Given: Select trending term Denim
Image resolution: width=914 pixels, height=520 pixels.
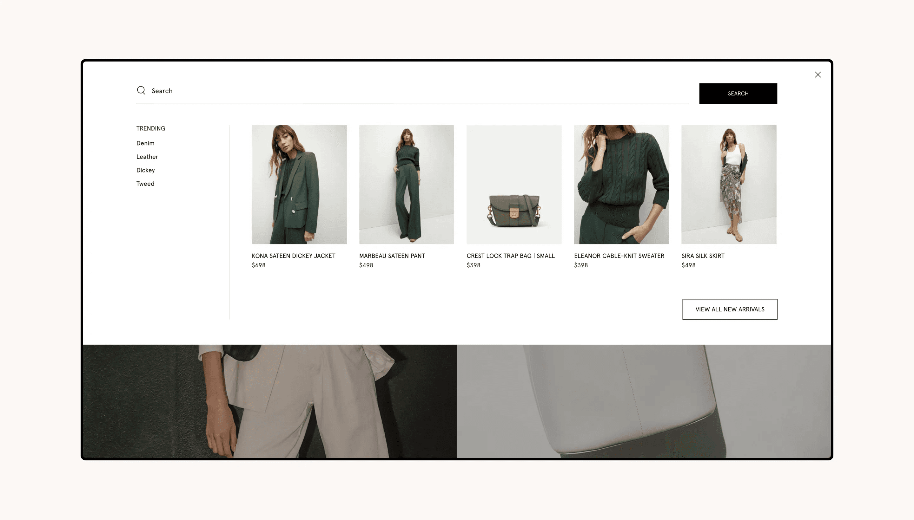Looking at the screenshot, I should coord(145,143).
